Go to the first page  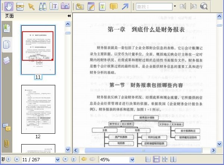click(9, 159)
